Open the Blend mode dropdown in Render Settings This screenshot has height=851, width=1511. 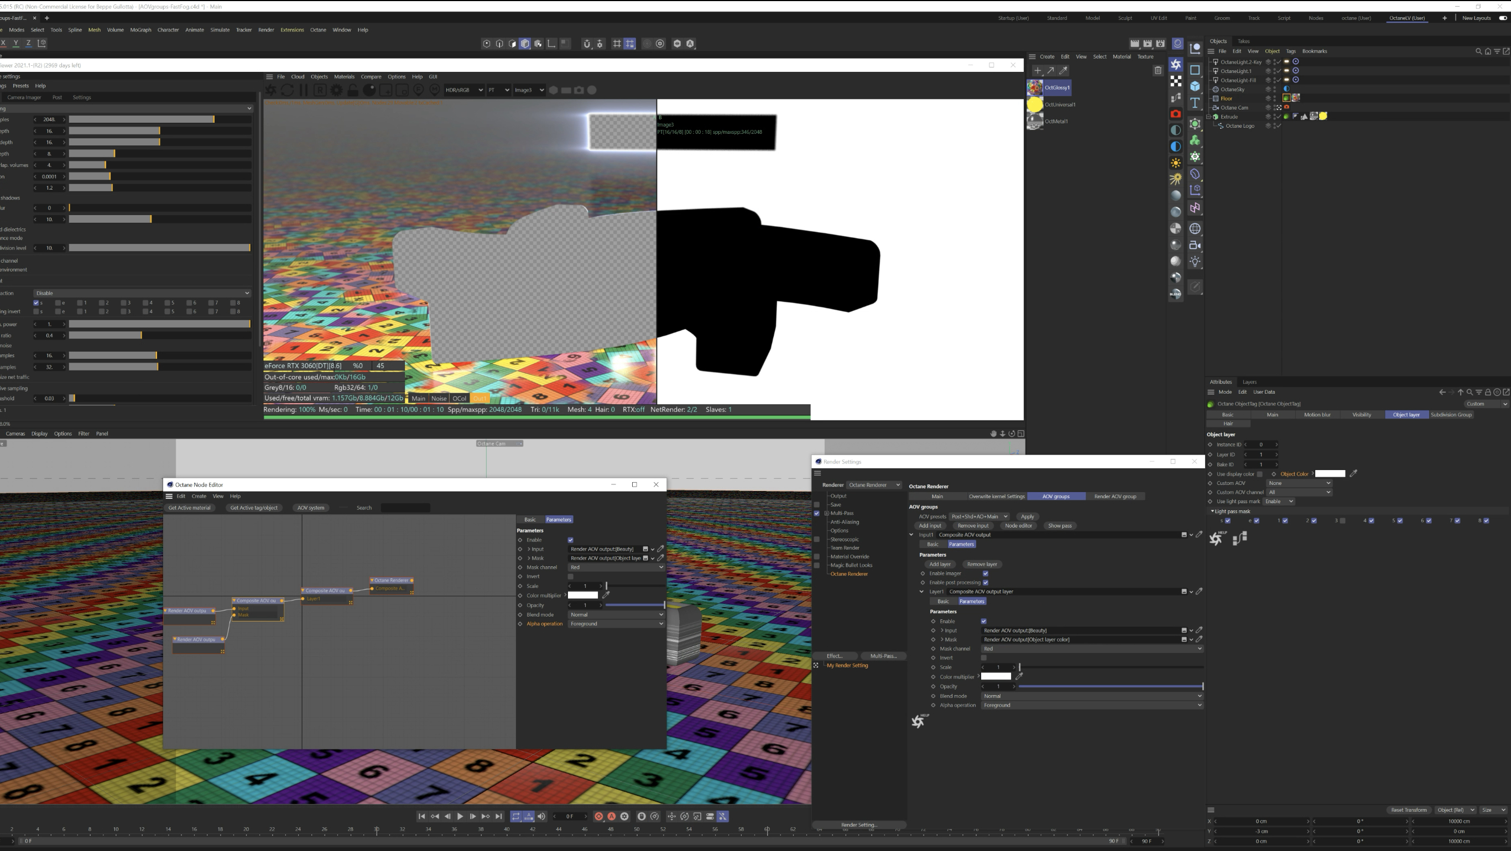[x=1092, y=696]
